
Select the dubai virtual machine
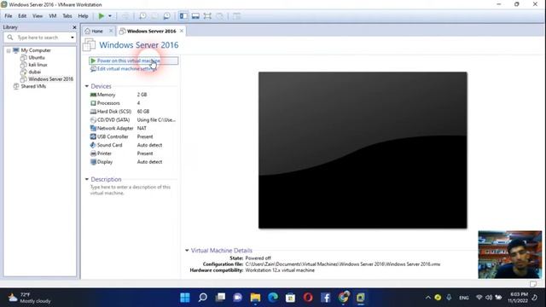click(x=34, y=72)
